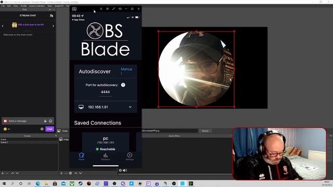Open the account icon in mirror window
Viewport: 333px width, 187px height.
point(101,9)
